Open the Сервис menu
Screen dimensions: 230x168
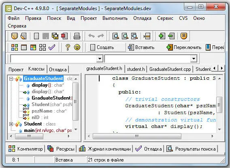(x=165, y=18)
